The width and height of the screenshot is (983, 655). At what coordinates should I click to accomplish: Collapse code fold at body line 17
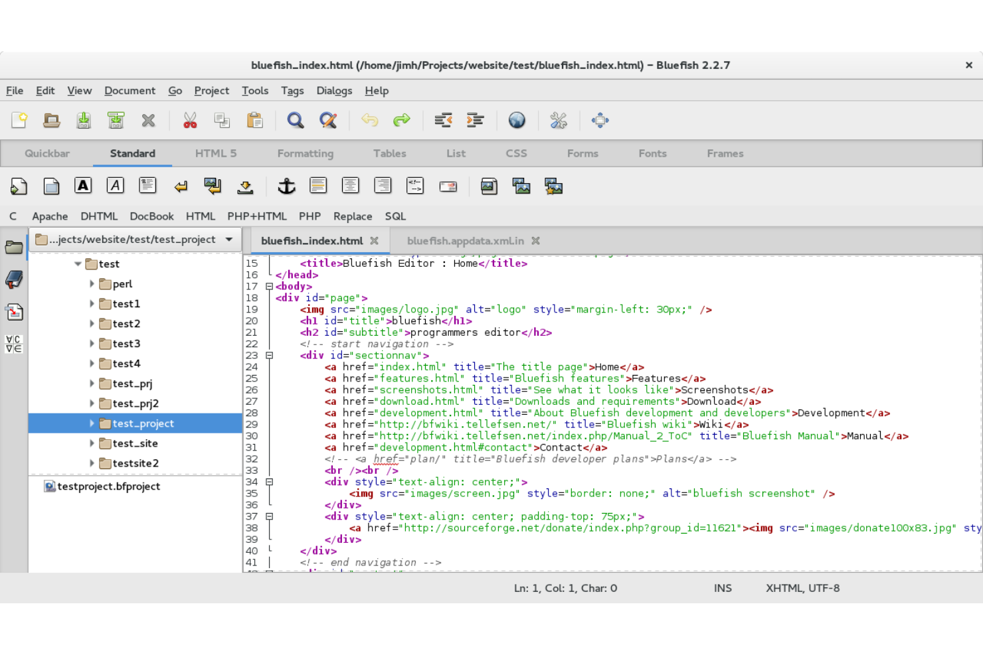point(269,287)
